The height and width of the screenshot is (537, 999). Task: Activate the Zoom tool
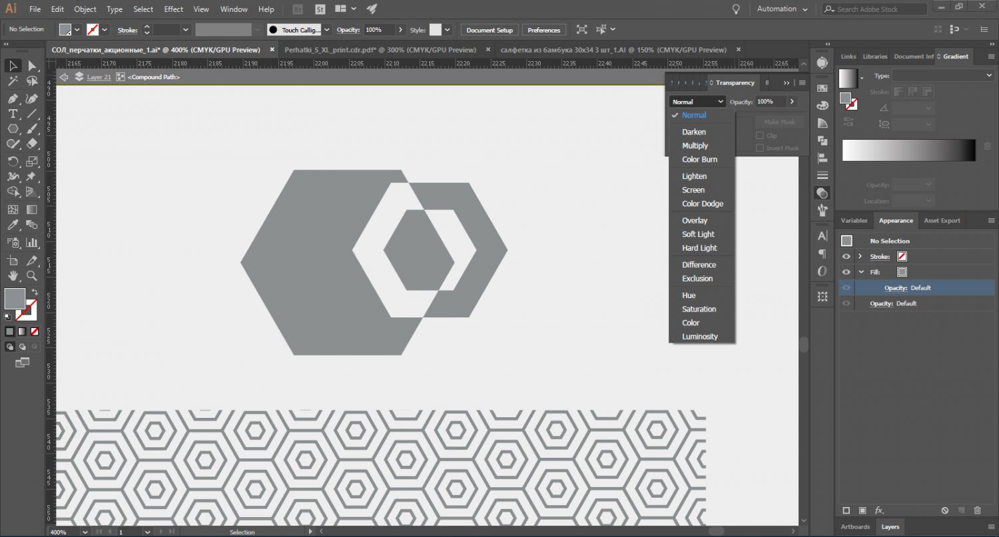31,275
